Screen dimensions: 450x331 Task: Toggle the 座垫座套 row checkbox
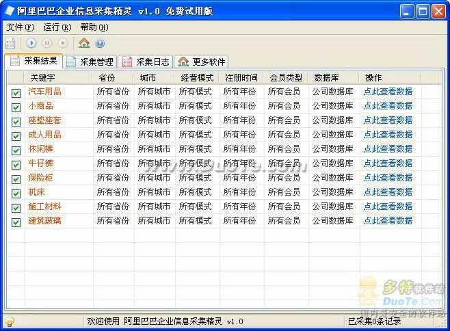pyautogui.click(x=16, y=122)
